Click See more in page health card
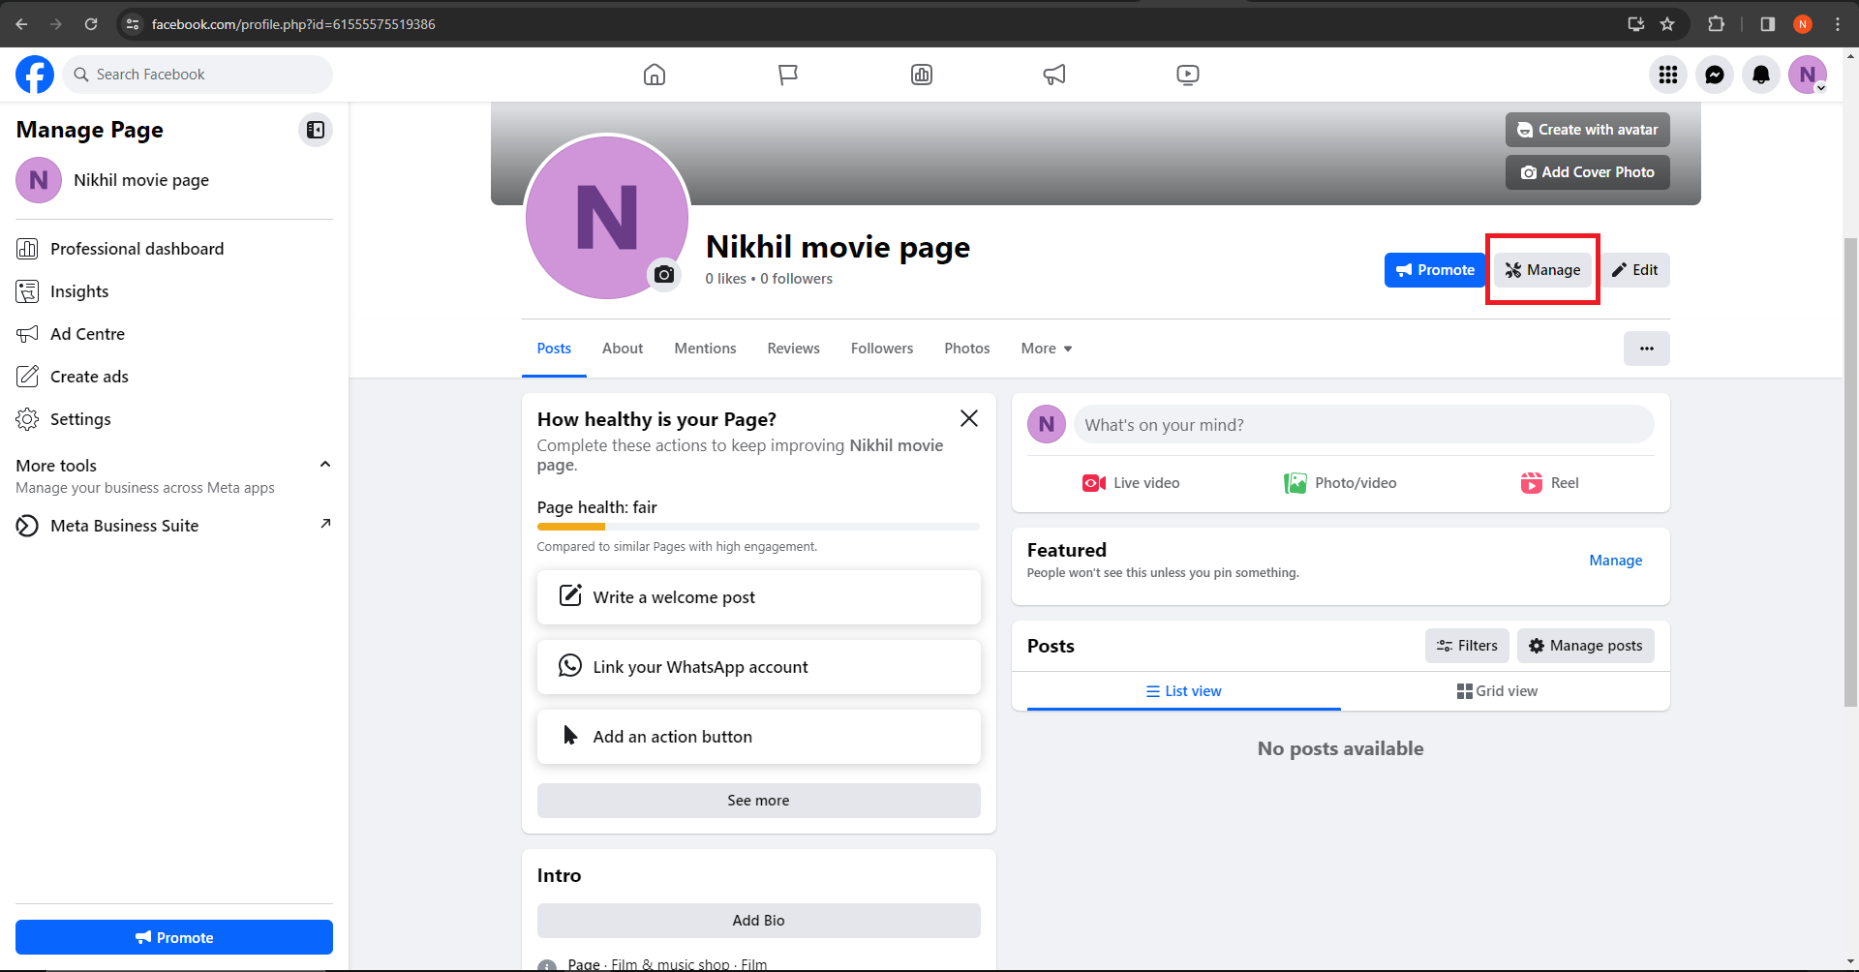Screen dimensions: 1859x972 click(759, 801)
